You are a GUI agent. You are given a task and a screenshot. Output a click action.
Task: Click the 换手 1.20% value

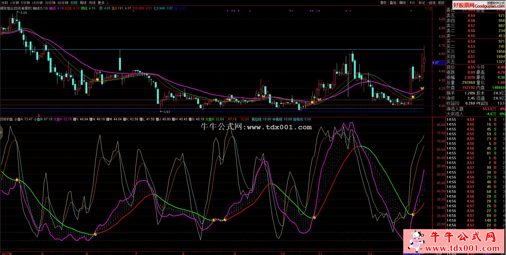pyautogui.click(x=470, y=93)
